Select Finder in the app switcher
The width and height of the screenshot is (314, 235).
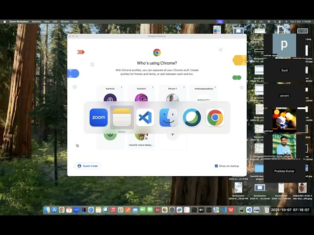coord(168,117)
